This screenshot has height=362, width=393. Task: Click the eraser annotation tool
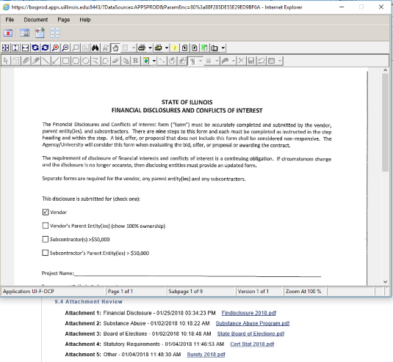tap(115, 61)
